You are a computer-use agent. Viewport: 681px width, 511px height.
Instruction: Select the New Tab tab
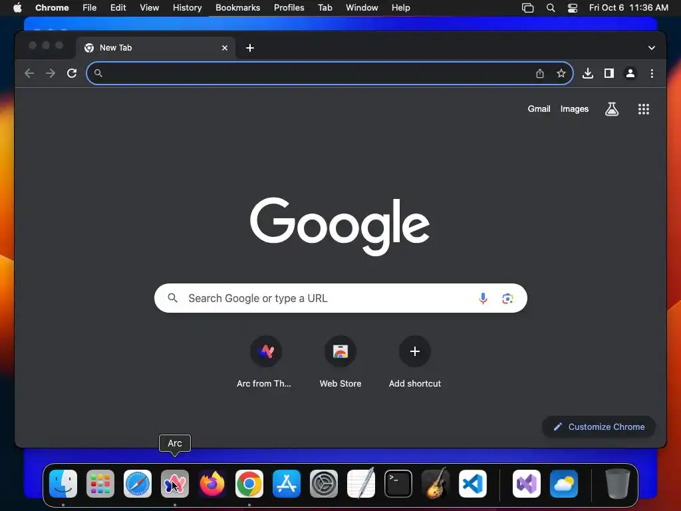(156, 48)
